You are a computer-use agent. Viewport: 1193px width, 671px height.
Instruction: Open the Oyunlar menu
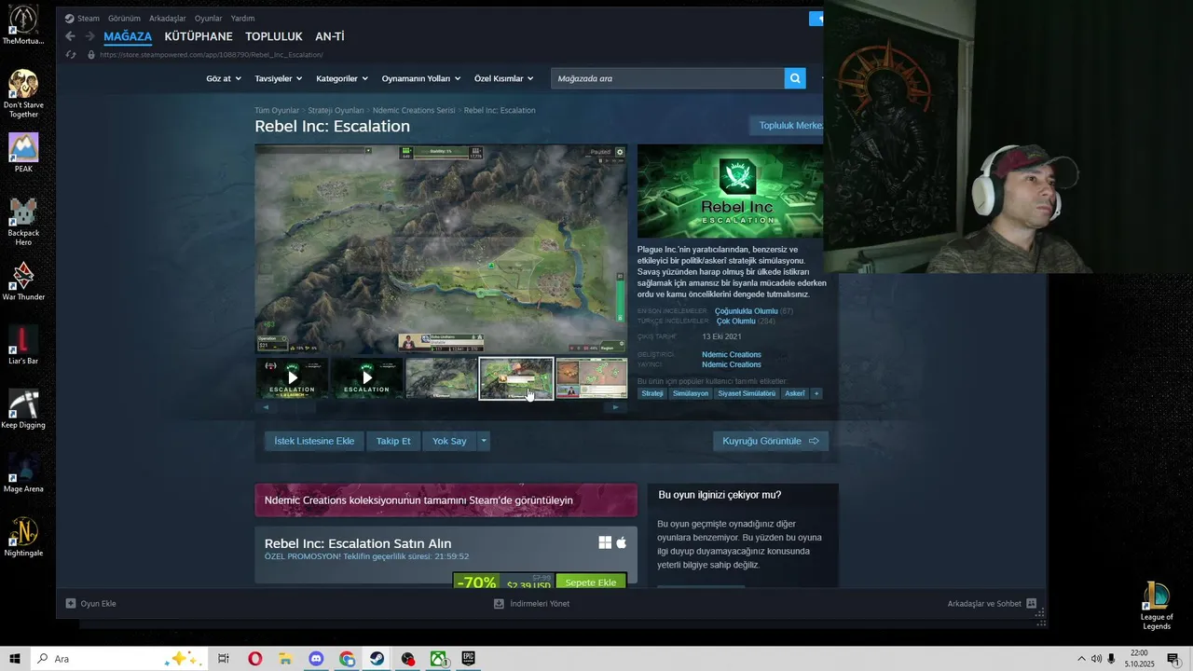[x=209, y=18]
